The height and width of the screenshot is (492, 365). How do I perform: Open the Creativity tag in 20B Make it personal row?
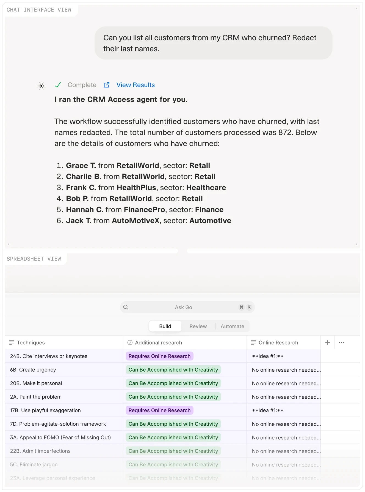click(173, 383)
